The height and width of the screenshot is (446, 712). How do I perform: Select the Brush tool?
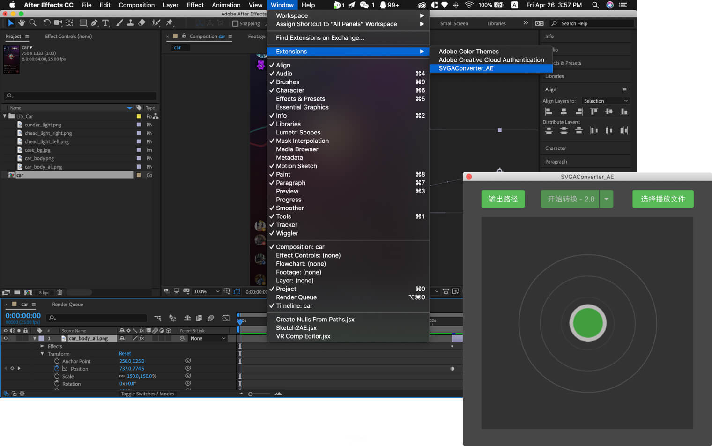(x=119, y=23)
